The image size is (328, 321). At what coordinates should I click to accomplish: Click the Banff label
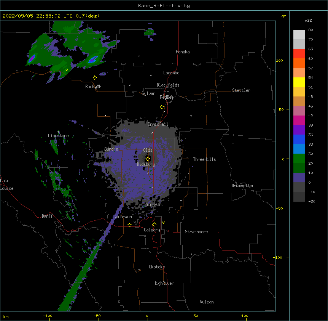[47, 216]
